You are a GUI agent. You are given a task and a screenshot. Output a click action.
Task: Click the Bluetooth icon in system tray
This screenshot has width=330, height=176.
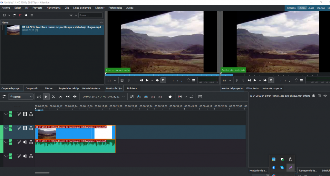(x=274, y=168)
